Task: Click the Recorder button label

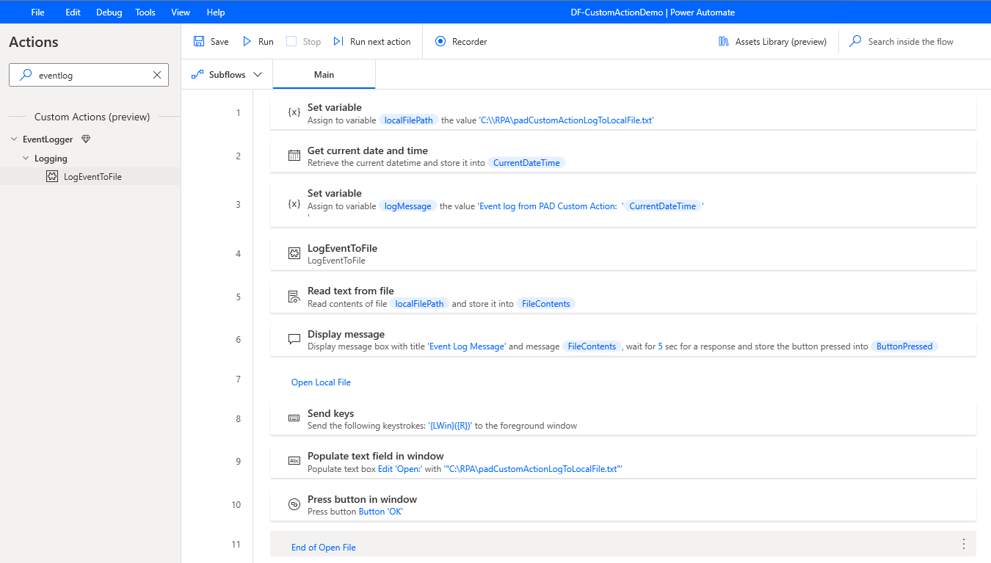Action: coord(470,42)
